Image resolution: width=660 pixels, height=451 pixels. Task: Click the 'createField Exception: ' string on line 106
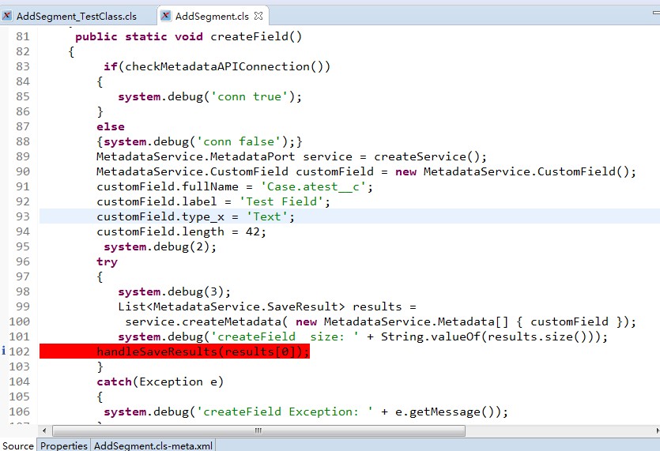click(285, 412)
